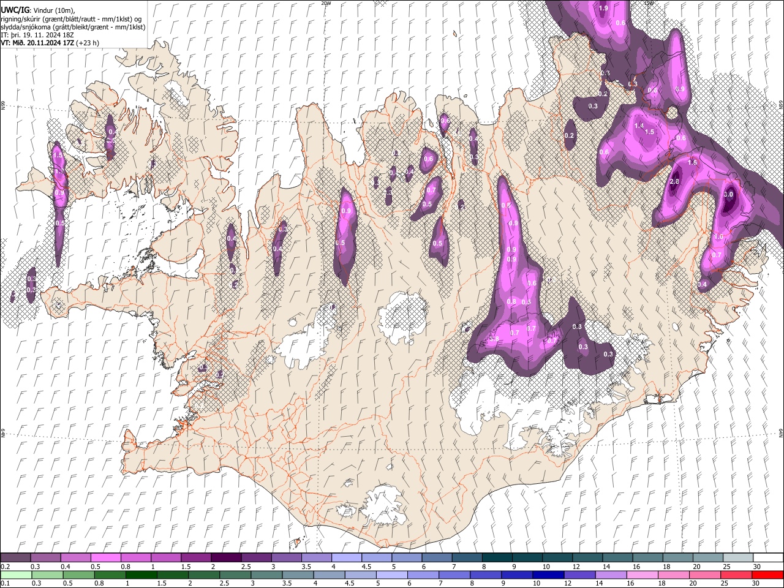
Task: Pick the bright red swatch labeled 30
Action: 767,575
